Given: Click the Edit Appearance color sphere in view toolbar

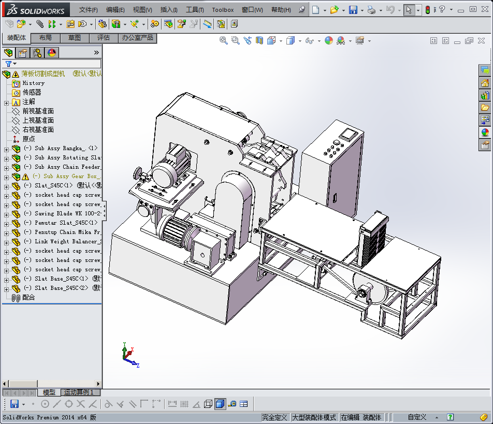Looking at the screenshot, I should click(329, 40).
